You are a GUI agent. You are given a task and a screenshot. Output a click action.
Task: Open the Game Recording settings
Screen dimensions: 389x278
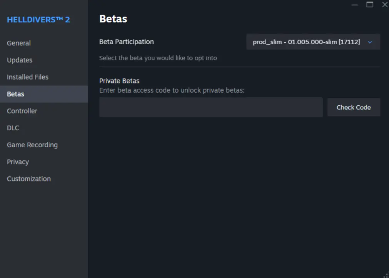(x=32, y=145)
